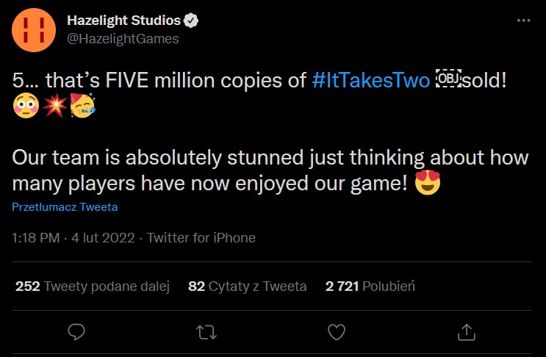This screenshot has width=546, height=357.
Task: Open the three-dot more options menu
Action: 523,21
